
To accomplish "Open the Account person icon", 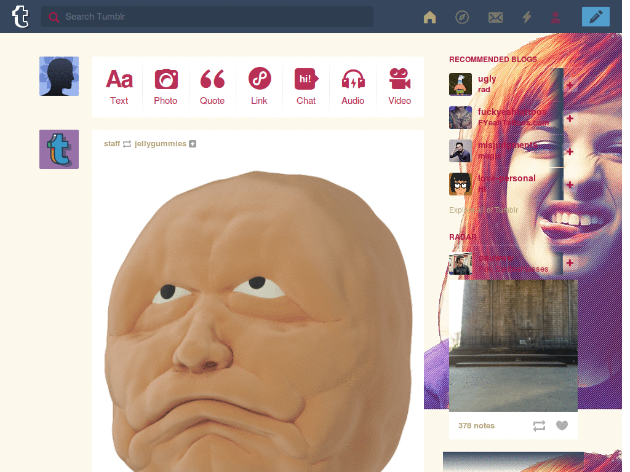I will point(556,17).
